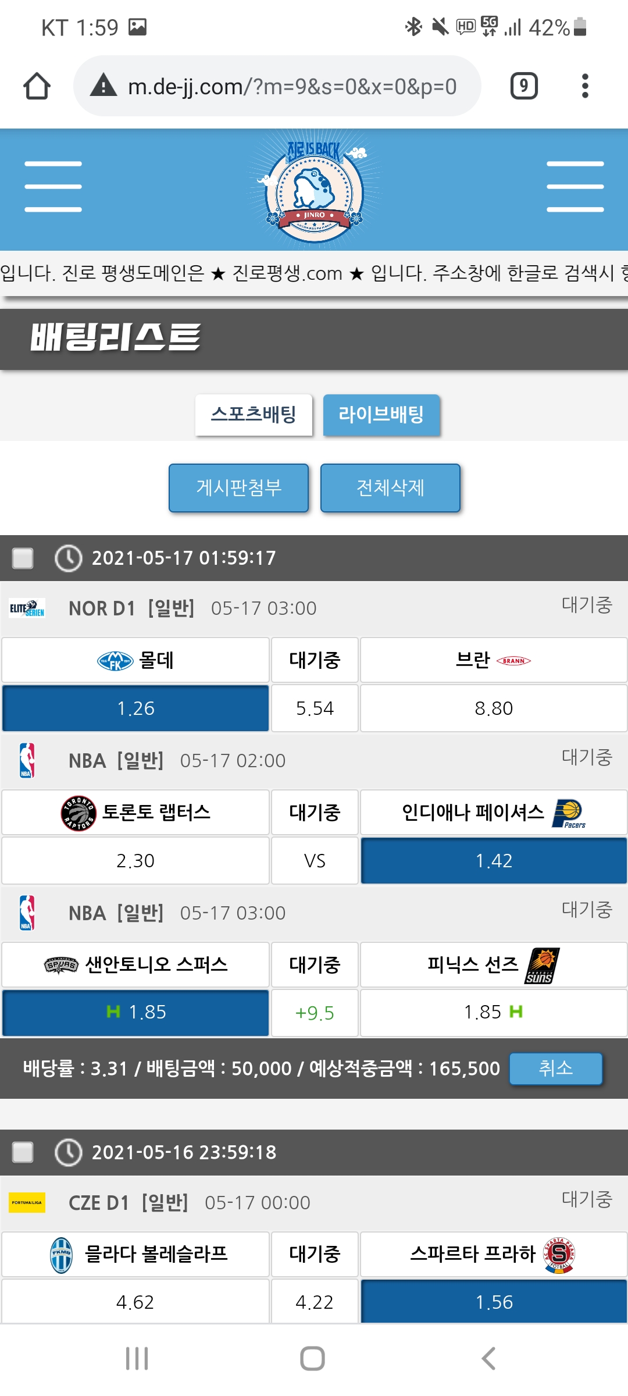Cancel the bet with 취소 button
This screenshot has width=628, height=1396.
click(555, 1069)
